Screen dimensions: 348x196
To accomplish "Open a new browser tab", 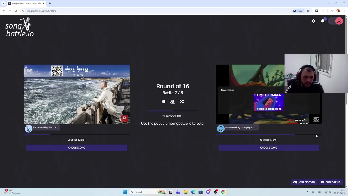I will click(50, 4).
